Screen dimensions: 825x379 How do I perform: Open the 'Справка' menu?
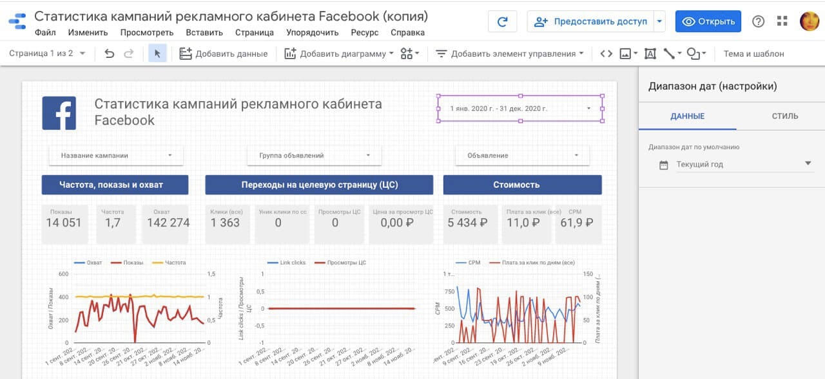tap(407, 32)
